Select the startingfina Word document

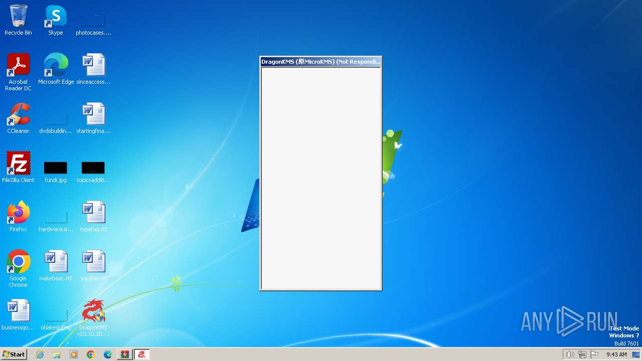click(x=93, y=118)
